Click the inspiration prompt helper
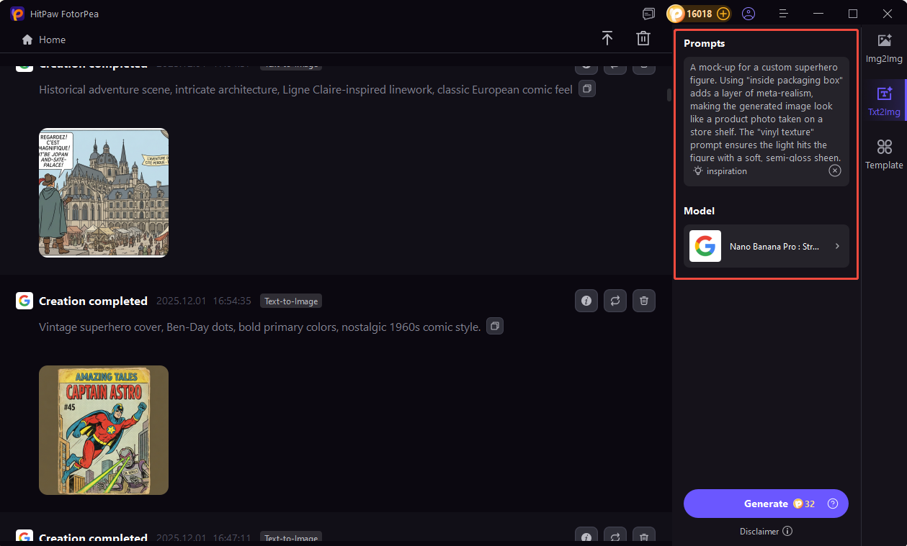The image size is (907, 546). pos(720,171)
